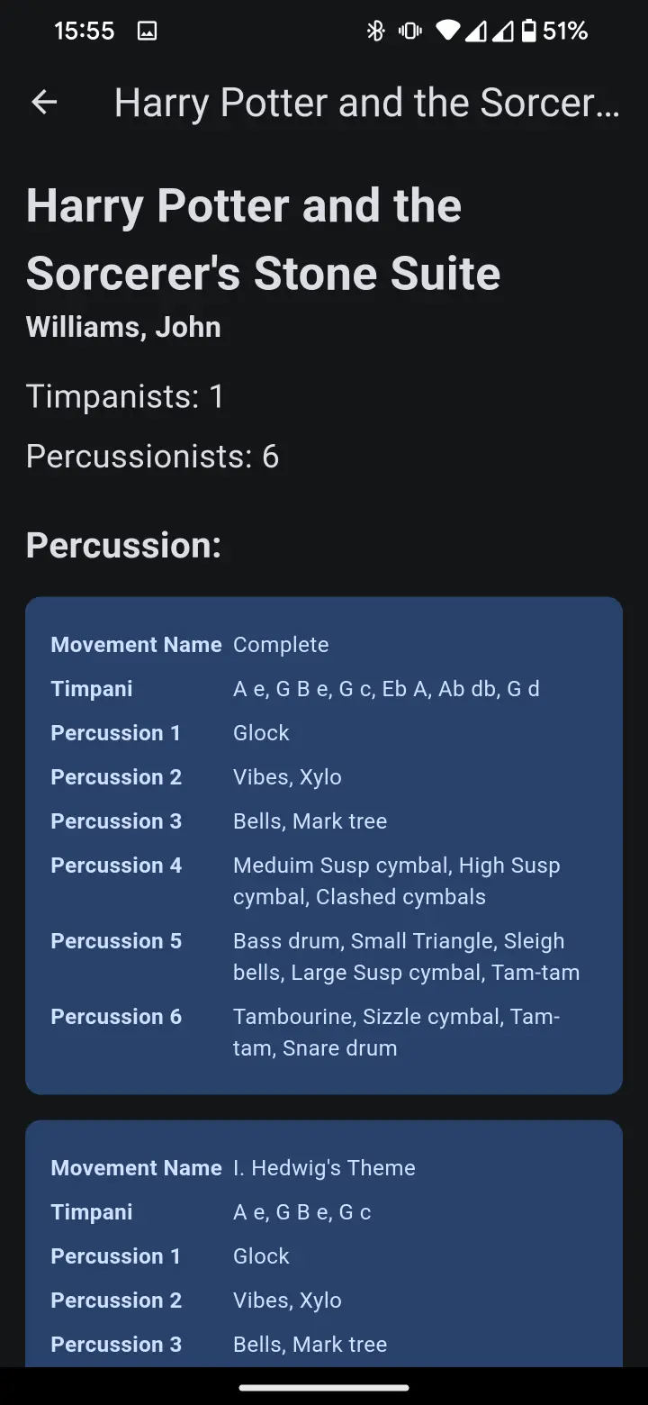Tap the image notification icon
The height and width of the screenshot is (1405, 648).
tap(147, 32)
